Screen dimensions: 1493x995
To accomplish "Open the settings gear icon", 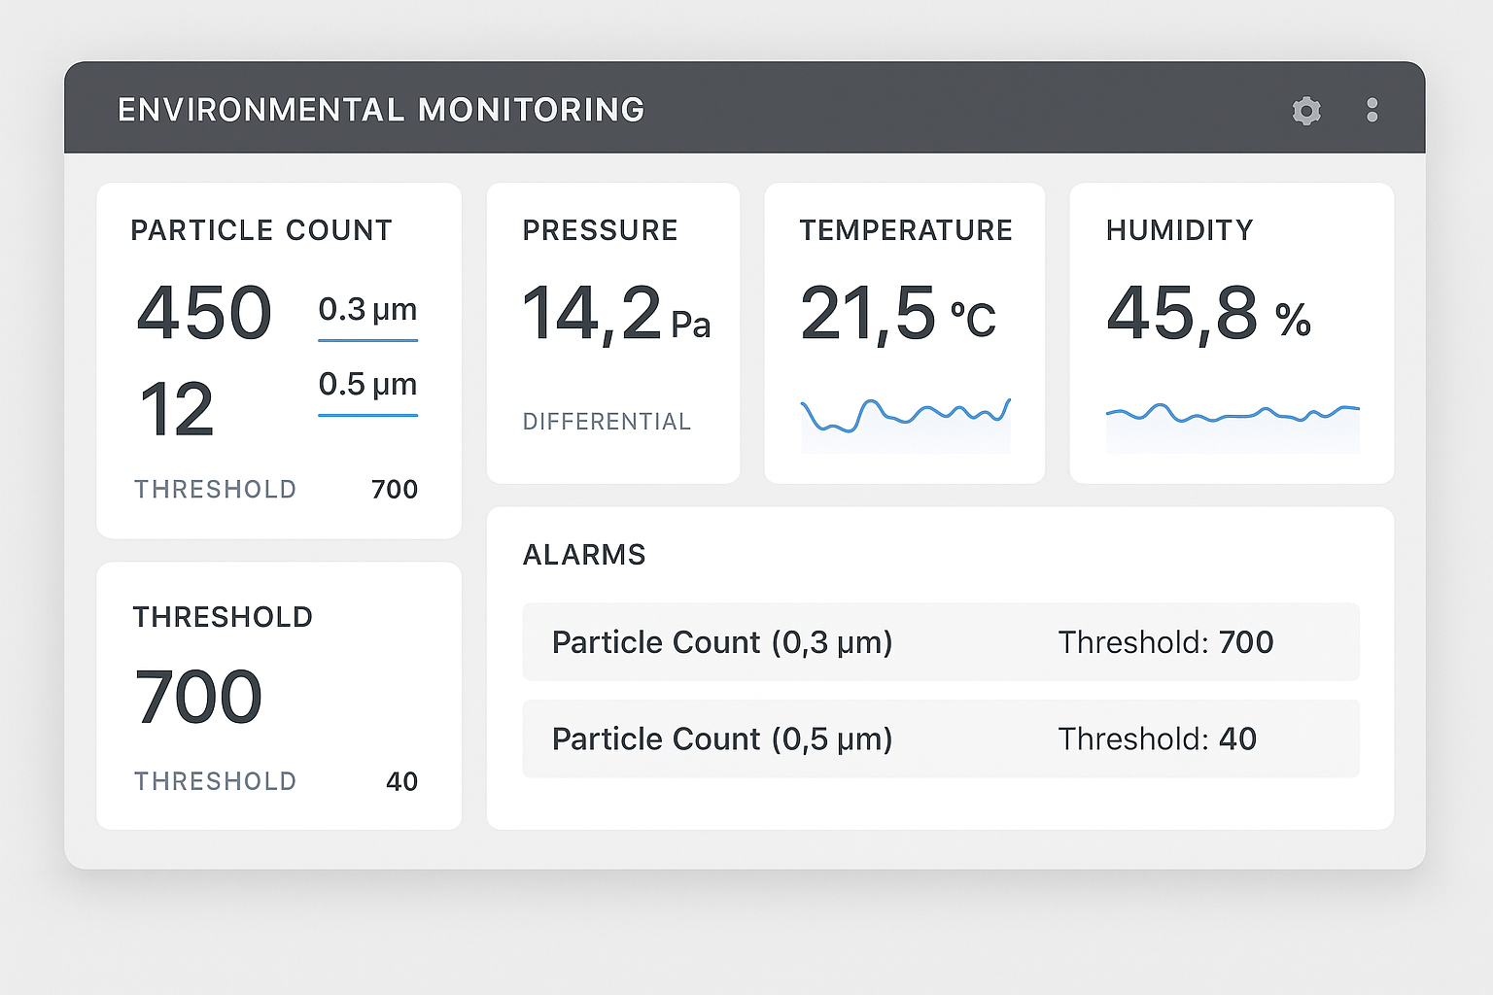I will click(1306, 111).
